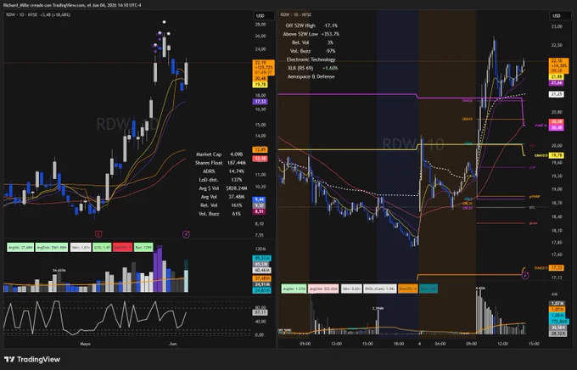The image size is (577, 370).
Task: Click the XLK (RS 69) +1.60% row
Action: (x=313, y=68)
